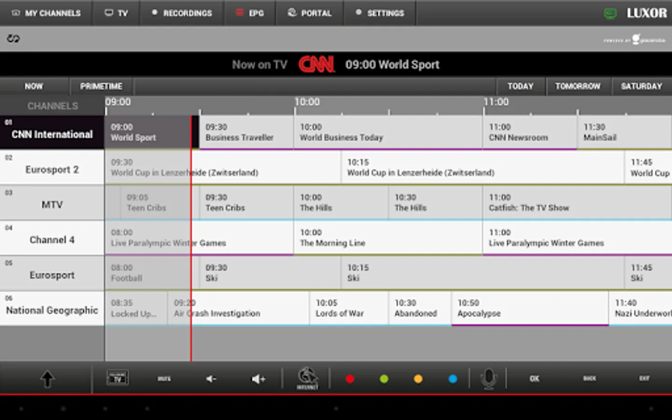Select 10:00 World Business Today program
The height and width of the screenshot is (420, 672).
tap(388, 133)
